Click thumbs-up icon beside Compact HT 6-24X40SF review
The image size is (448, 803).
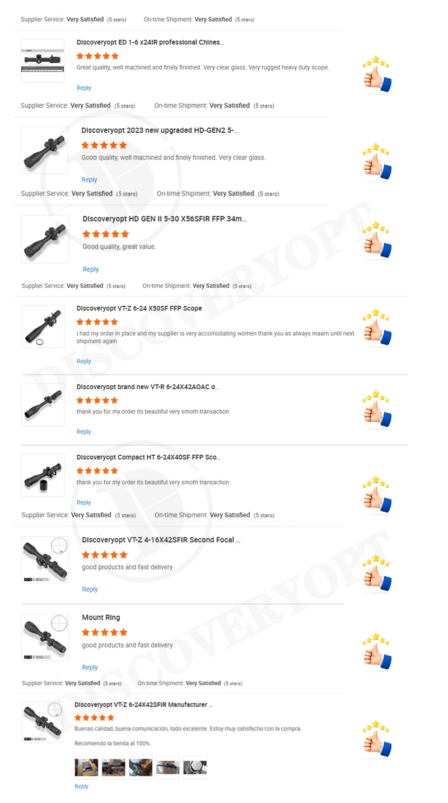pyautogui.click(x=376, y=496)
